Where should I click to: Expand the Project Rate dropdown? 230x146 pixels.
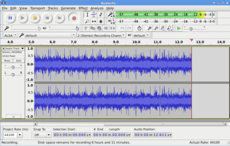click(x=20, y=135)
